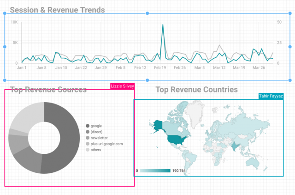The height and width of the screenshot is (195, 295).
Task: Click the (direct) legend dot
Action: point(88,132)
